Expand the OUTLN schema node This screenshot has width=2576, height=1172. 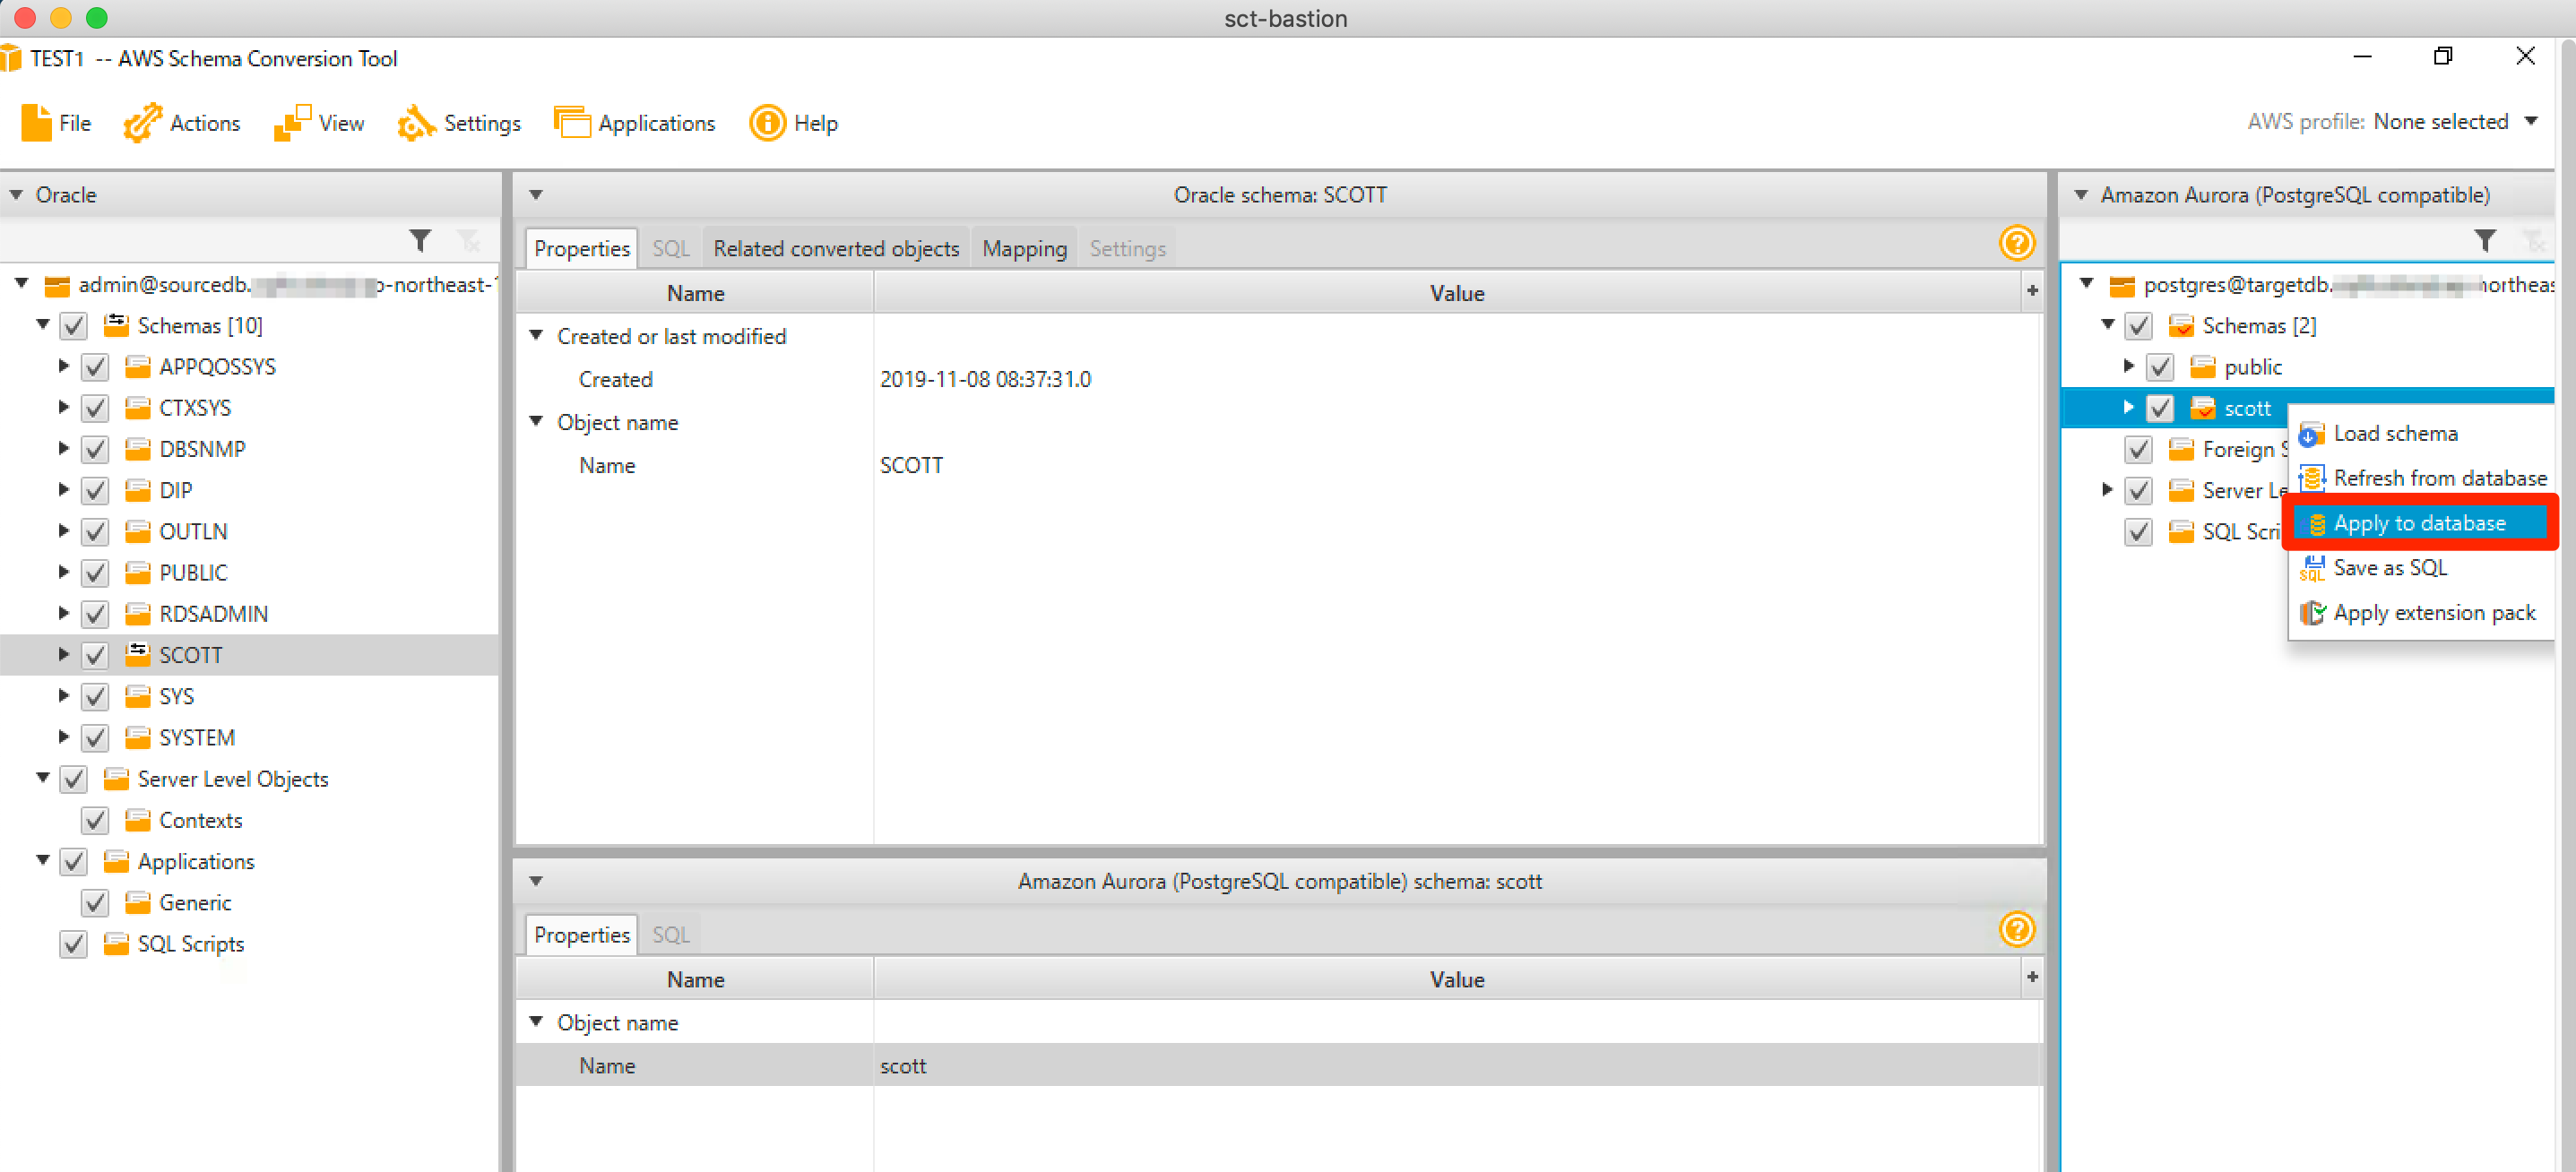tap(63, 531)
